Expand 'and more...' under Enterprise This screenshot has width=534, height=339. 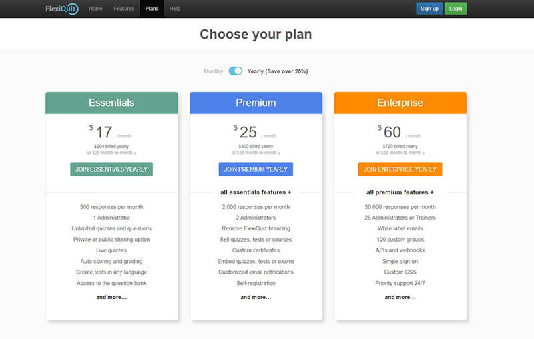coord(400,297)
